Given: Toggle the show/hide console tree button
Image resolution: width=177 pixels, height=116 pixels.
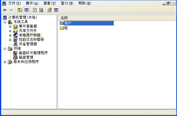Looking at the screenshot, I should click(26, 10).
